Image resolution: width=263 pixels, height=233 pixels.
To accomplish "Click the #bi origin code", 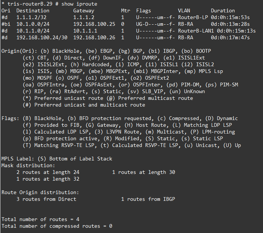I will (6, 24).
